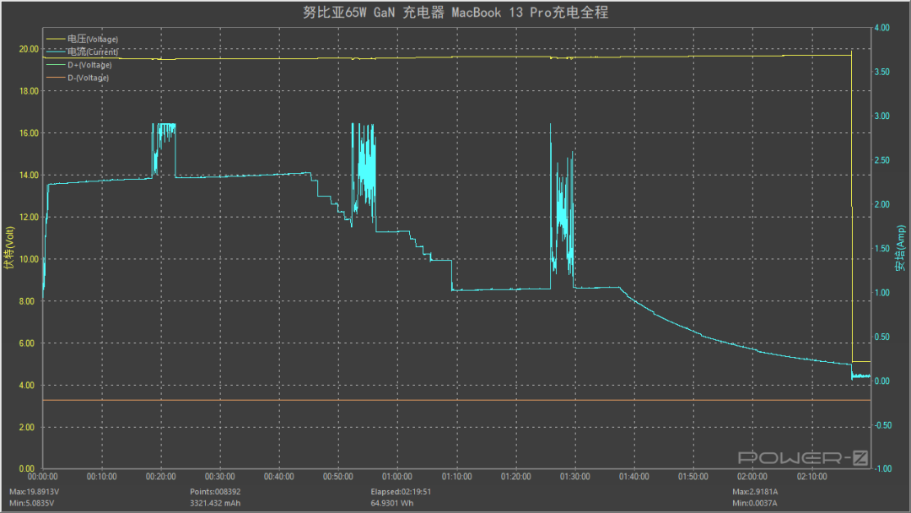
Task: Click the 00:10:00 time axis tick
Action: (x=102, y=477)
